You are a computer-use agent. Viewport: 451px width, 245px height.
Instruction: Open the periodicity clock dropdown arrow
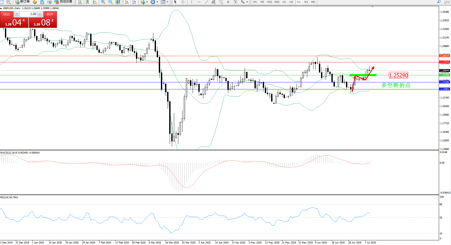tap(157, 2)
